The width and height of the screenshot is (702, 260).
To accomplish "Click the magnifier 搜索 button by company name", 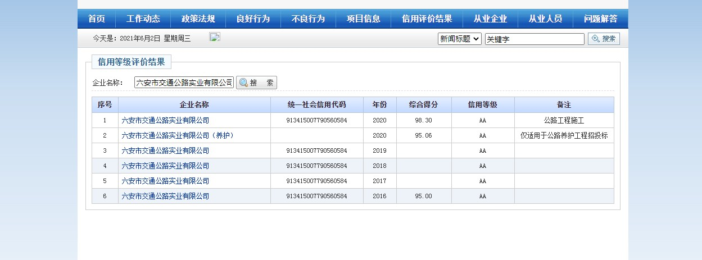I will 256,83.
